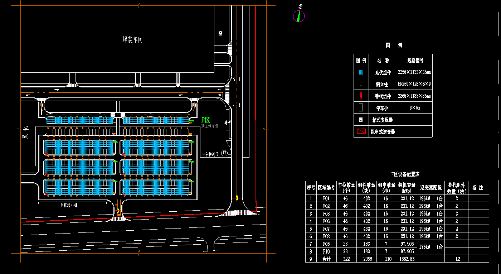The width and height of the screenshot is (501, 274).
Task: Click the total parking count 322
Action: click(346, 259)
